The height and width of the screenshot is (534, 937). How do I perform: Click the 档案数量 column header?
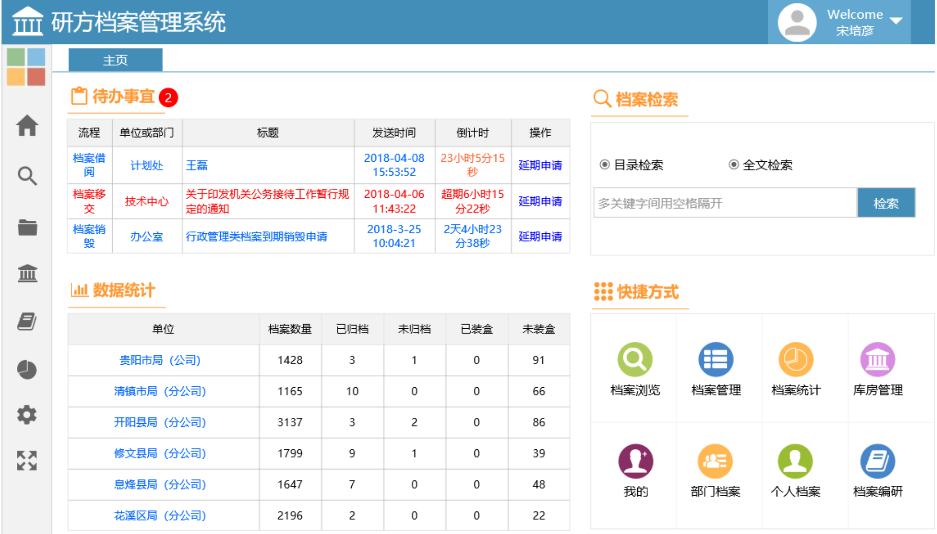pyautogui.click(x=290, y=329)
